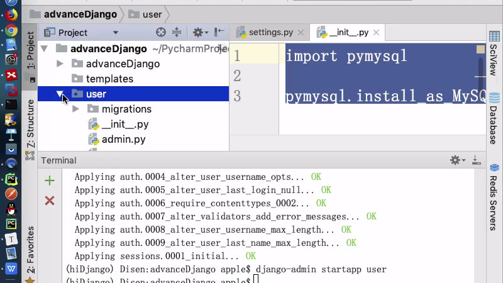Expand the migrations folder
The width and height of the screenshot is (503, 283).
[75, 109]
